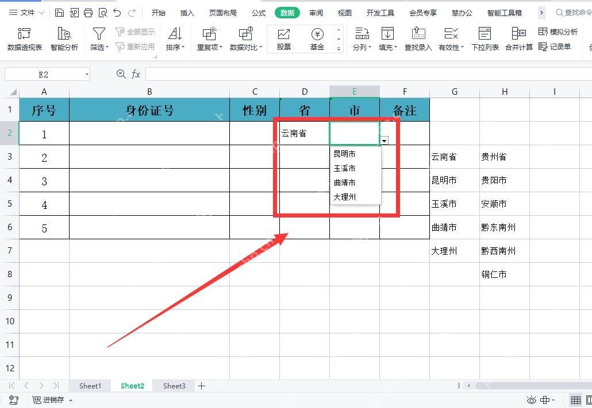Switch to the 页面布局 tab
592x408 pixels.
click(x=223, y=13)
